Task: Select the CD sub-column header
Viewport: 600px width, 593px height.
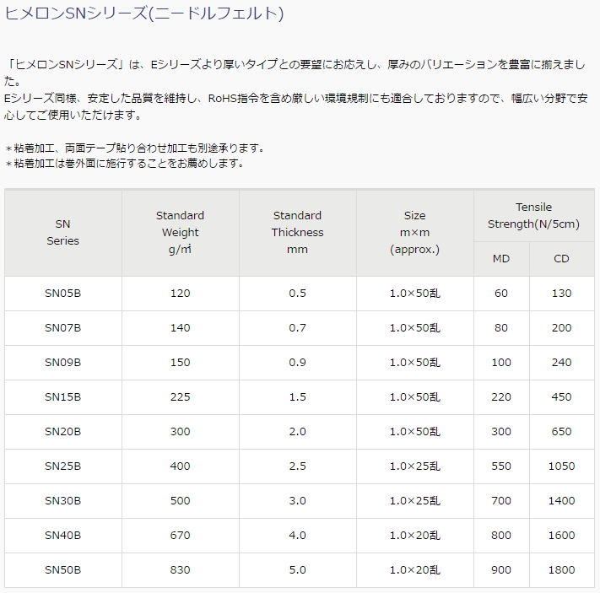Action: click(x=561, y=258)
